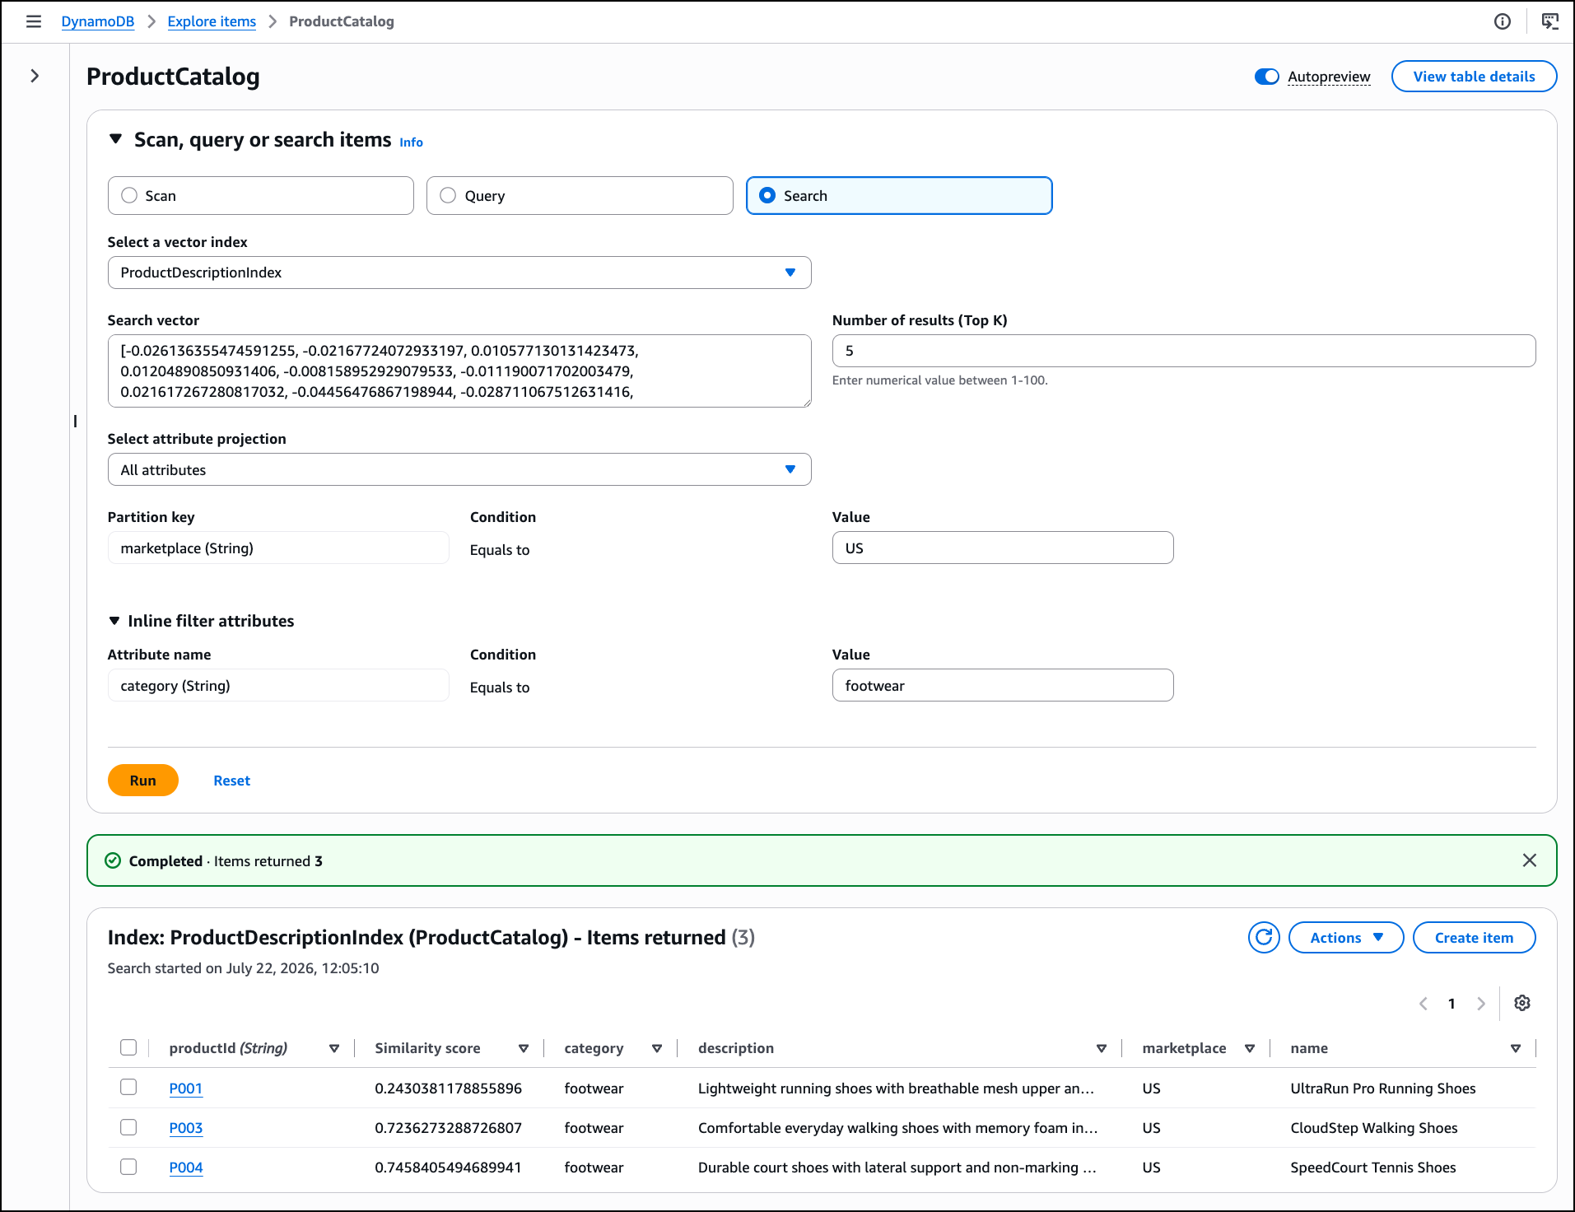Click UltraRun Pro Running Shoes name cell
The image size is (1575, 1212).
pyautogui.click(x=1383, y=1088)
